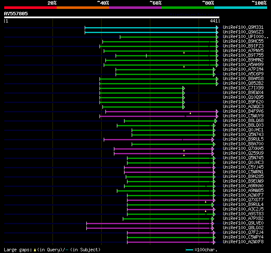
Task: Select the UniRef100_B8AMS8 label
Action: (243, 79)
